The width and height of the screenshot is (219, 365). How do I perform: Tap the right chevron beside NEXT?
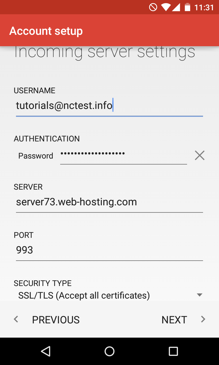click(203, 319)
